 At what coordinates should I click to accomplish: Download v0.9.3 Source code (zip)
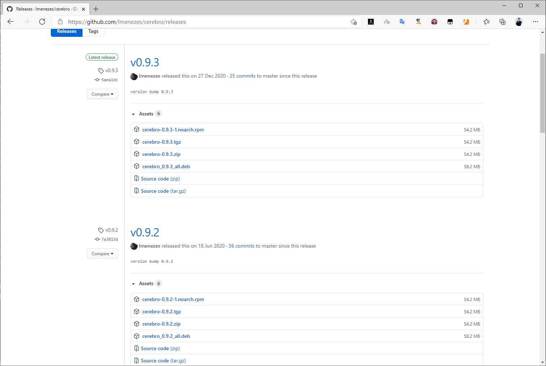coord(160,179)
